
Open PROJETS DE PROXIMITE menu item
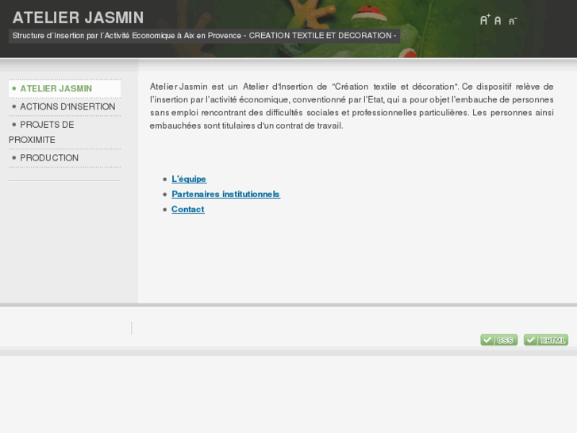pos(65,133)
